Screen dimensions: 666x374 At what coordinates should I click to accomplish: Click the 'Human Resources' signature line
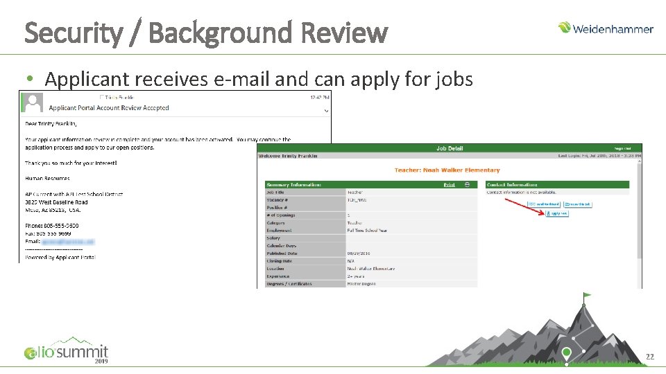coord(47,179)
